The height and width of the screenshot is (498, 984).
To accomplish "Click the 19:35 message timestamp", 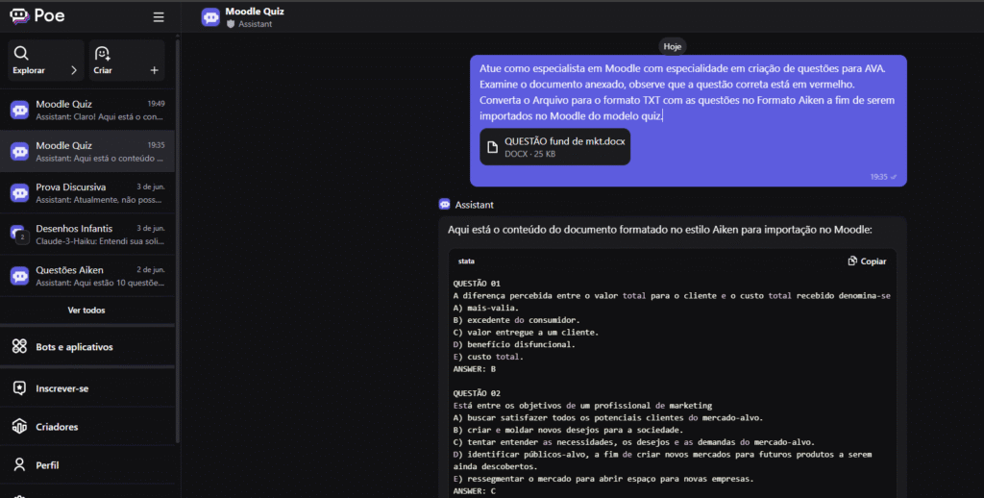I will [x=878, y=177].
